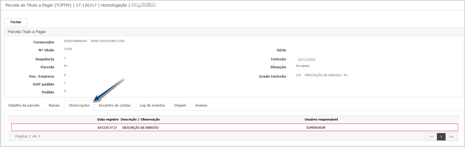This screenshot has height=147, width=465.
Task: Open the Log de eventos tab
Action: coord(152,105)
